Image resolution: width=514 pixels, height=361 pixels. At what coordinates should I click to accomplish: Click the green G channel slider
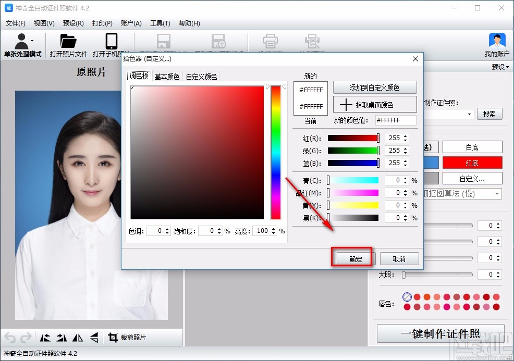[x=353, y=151]
